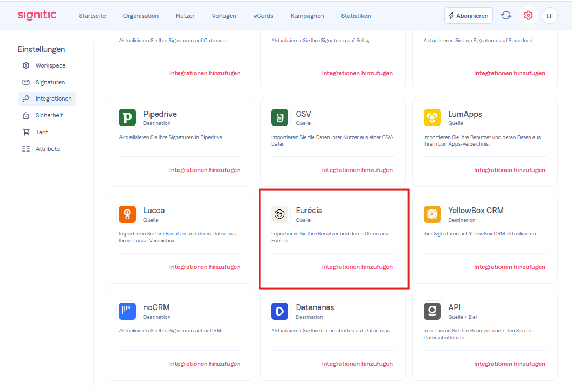
Task: Click the Eurécia card title
Action: click(308, 211)
